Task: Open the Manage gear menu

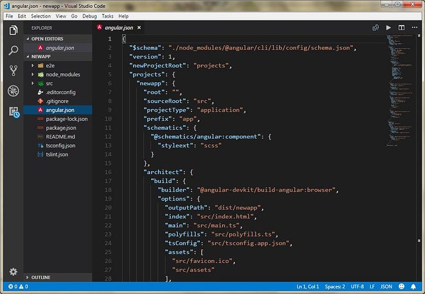Action: click(x=13, y=271)
